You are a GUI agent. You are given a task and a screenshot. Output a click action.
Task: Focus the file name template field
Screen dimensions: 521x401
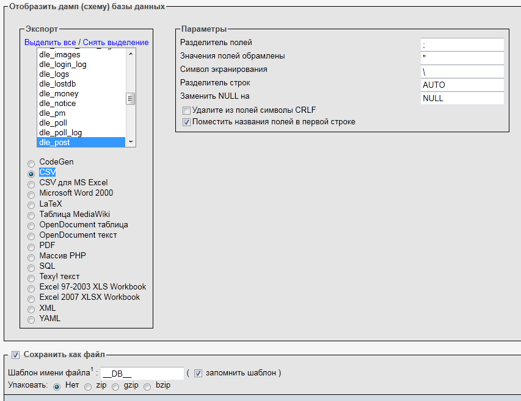(x=142, y=374)
